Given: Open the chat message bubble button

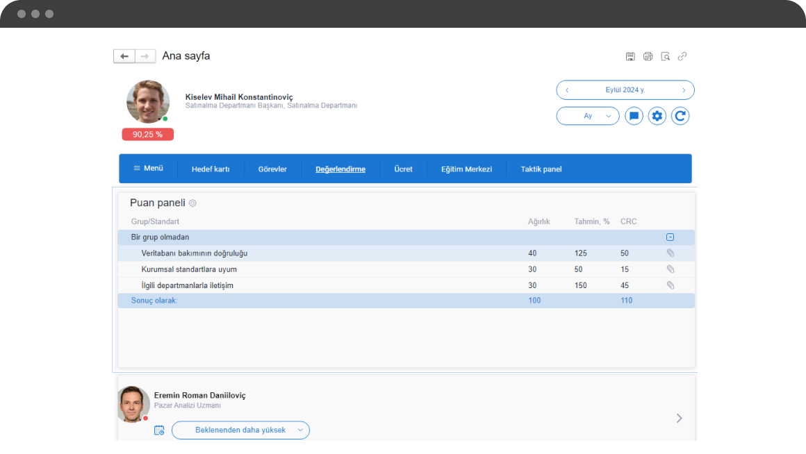Looking at the screenshot, I should 634,116.
